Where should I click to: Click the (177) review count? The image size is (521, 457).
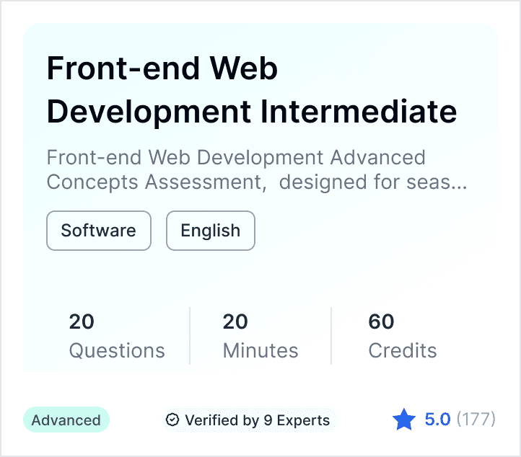[x=476, y=420]
